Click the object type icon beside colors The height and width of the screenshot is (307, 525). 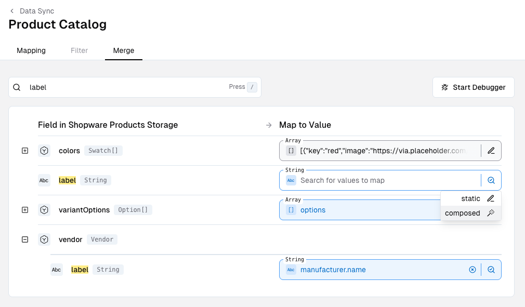[x=44, y=151]
